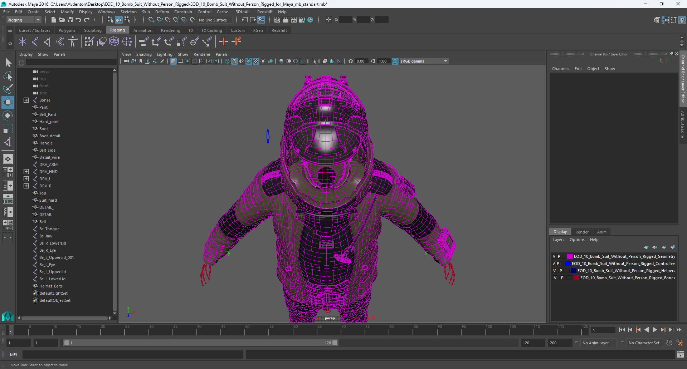Choose the Paint Selection tool
Image resolution: width=687 pixels, height=369 pixels.
point(8,89)
